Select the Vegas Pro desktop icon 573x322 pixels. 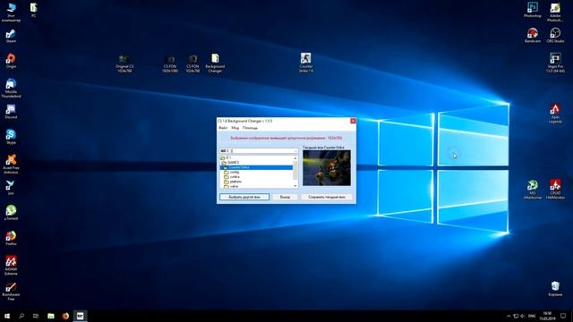[555, 63]
